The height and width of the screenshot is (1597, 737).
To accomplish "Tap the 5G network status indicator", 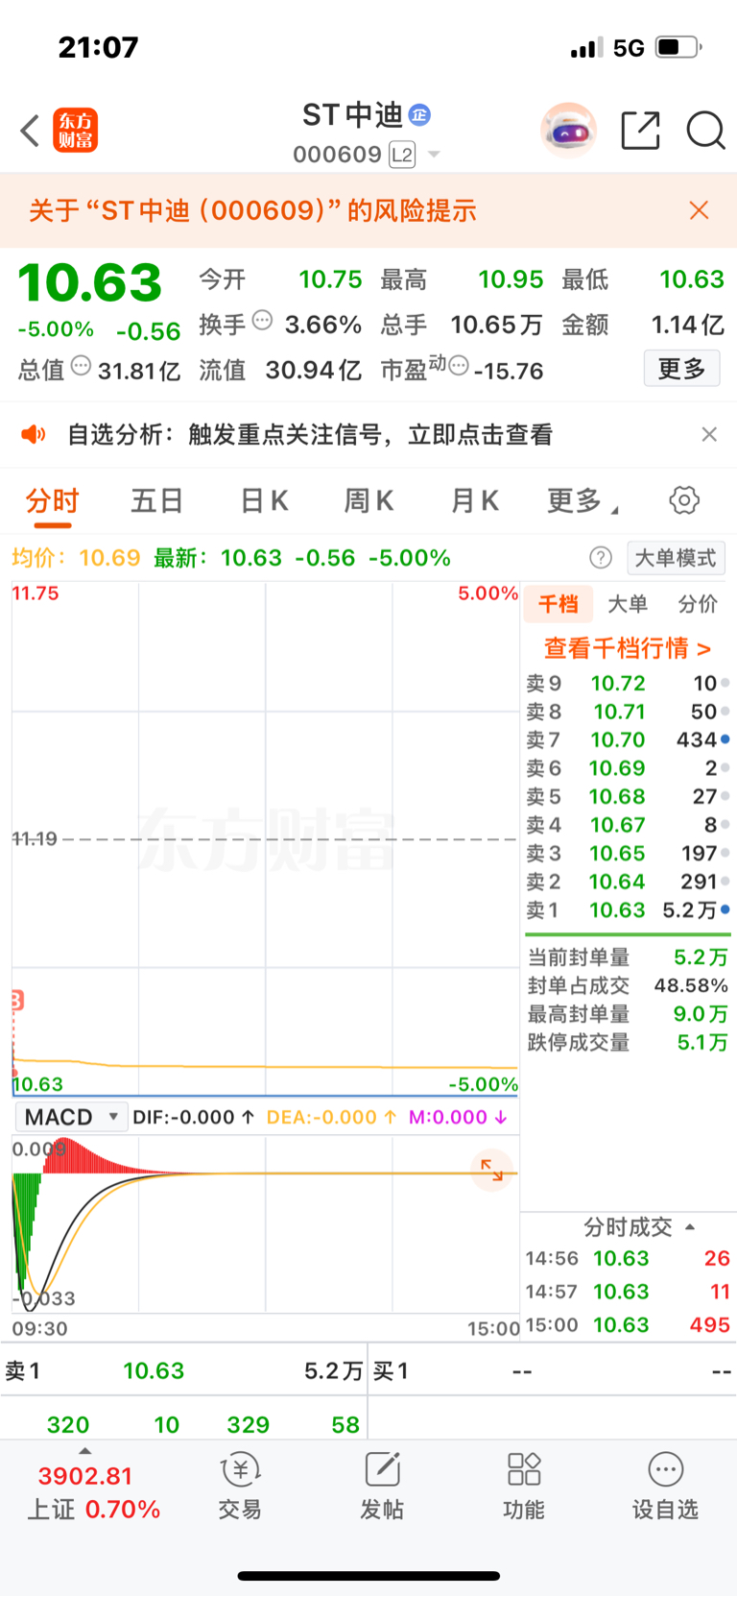I will [629, 48].
